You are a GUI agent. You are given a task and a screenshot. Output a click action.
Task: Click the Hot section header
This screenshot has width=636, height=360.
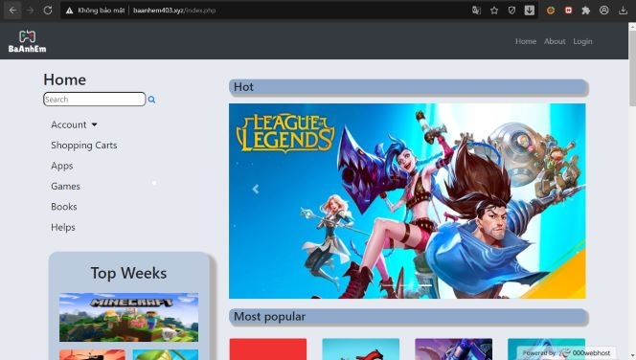408,87
